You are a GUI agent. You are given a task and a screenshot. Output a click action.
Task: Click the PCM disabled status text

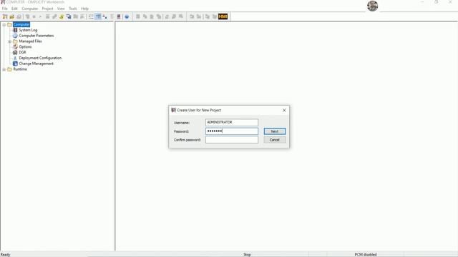click(x=366, y=255)
